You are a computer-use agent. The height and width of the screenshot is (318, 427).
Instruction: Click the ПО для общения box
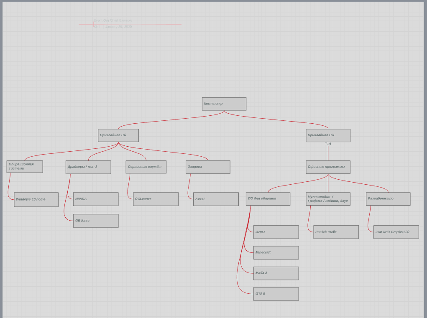pyautogui.click(x=268, y=199)
